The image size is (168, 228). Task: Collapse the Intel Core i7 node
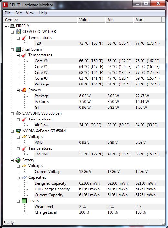click(x=12, y=50)
